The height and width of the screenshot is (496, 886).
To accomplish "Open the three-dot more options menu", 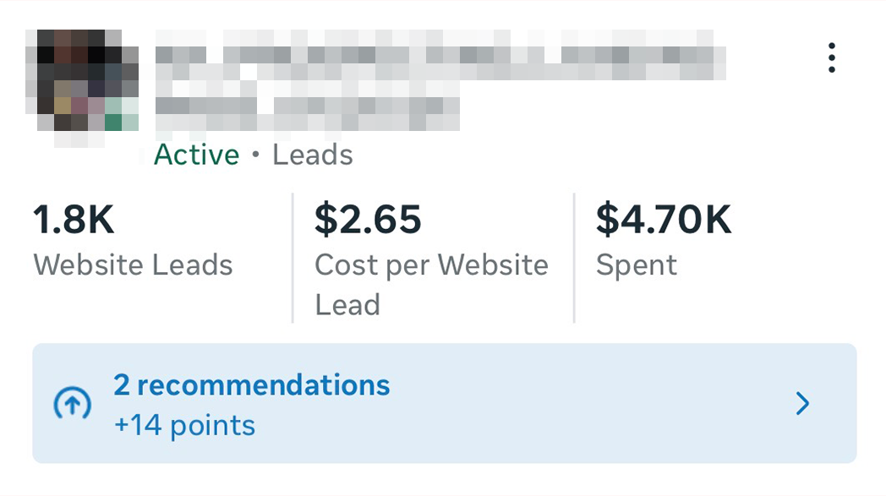I will pyautogui.click(x=832, y=57).
